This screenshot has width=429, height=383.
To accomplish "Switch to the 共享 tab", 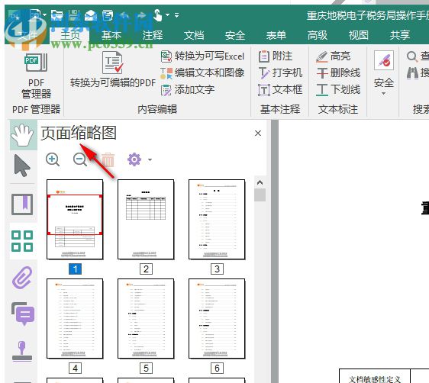I will coord(400,35).
